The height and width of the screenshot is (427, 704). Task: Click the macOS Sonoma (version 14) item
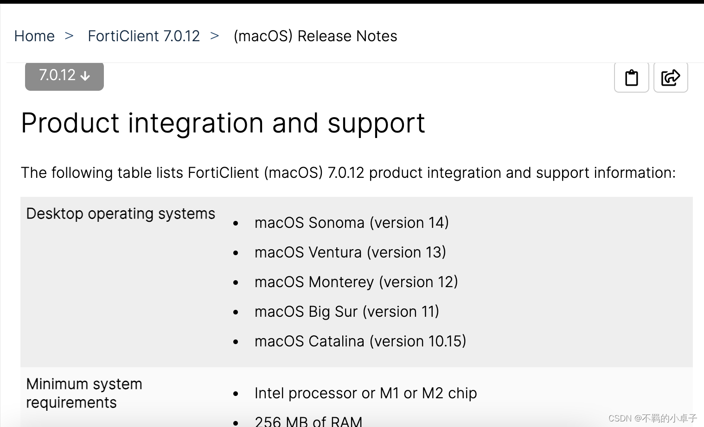click(352, 223)
